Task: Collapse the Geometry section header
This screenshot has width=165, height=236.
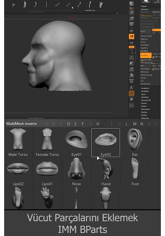Action: pos(145,10)
